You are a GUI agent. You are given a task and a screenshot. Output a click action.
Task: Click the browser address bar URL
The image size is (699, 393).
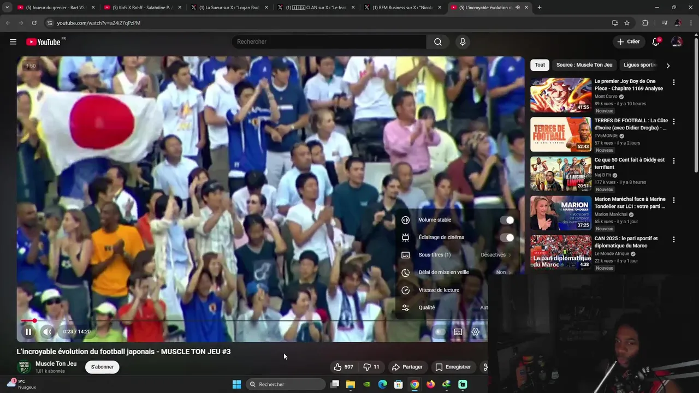pyautogui.click(x=99, y=23)
